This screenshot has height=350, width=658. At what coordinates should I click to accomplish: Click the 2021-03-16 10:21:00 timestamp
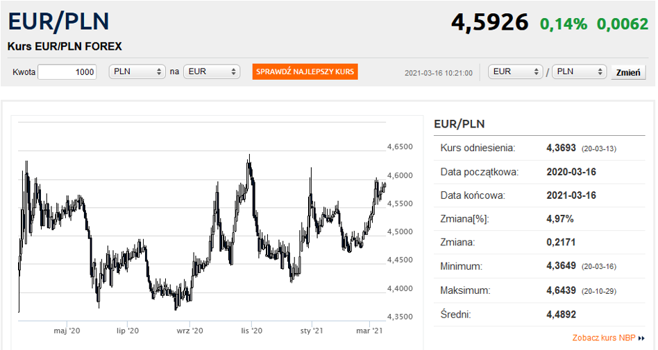439,73
